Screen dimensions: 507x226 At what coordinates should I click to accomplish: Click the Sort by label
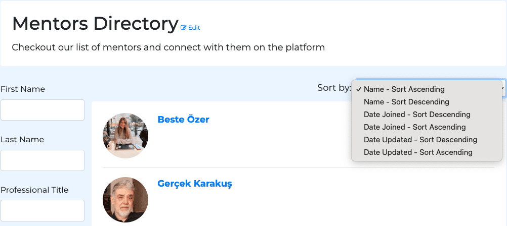[334, 88]
